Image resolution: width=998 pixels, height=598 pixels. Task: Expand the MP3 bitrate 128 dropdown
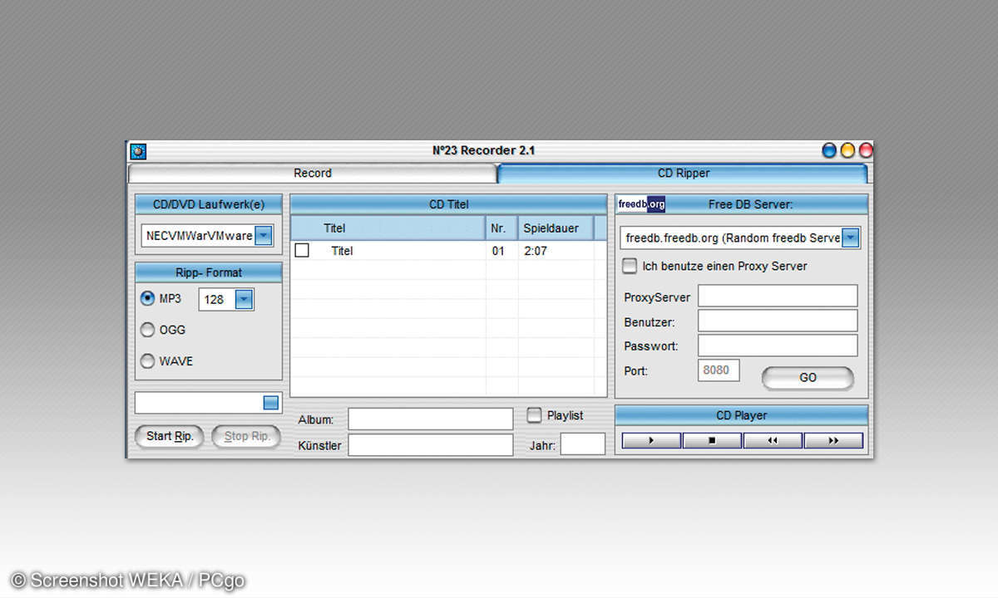tap(244, 299)
